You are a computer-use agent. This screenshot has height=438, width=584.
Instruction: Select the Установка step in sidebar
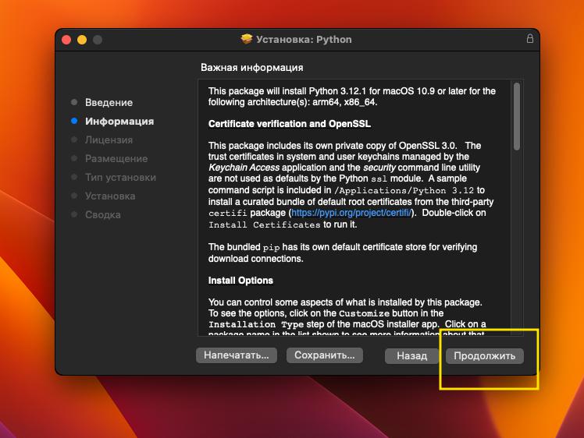pyautogui.click(x=110, y=196)
